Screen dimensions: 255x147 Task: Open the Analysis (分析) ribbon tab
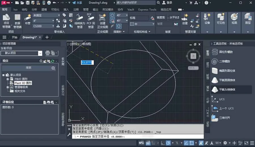click(x=34, y=10)
